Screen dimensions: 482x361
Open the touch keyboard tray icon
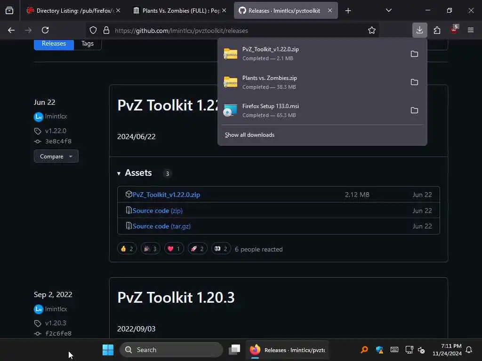click(x=394, y=350)
